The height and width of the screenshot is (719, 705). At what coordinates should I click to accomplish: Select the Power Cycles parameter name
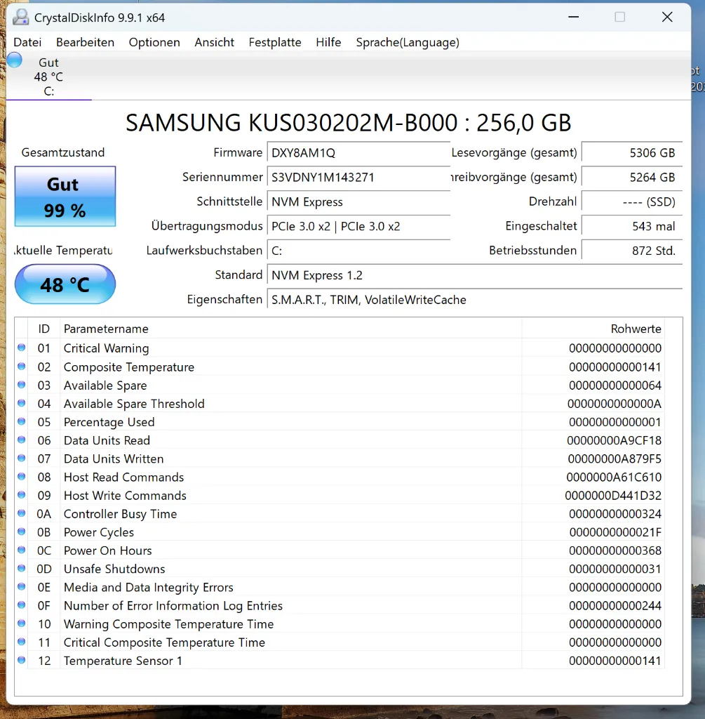click(x=99, y=532)
